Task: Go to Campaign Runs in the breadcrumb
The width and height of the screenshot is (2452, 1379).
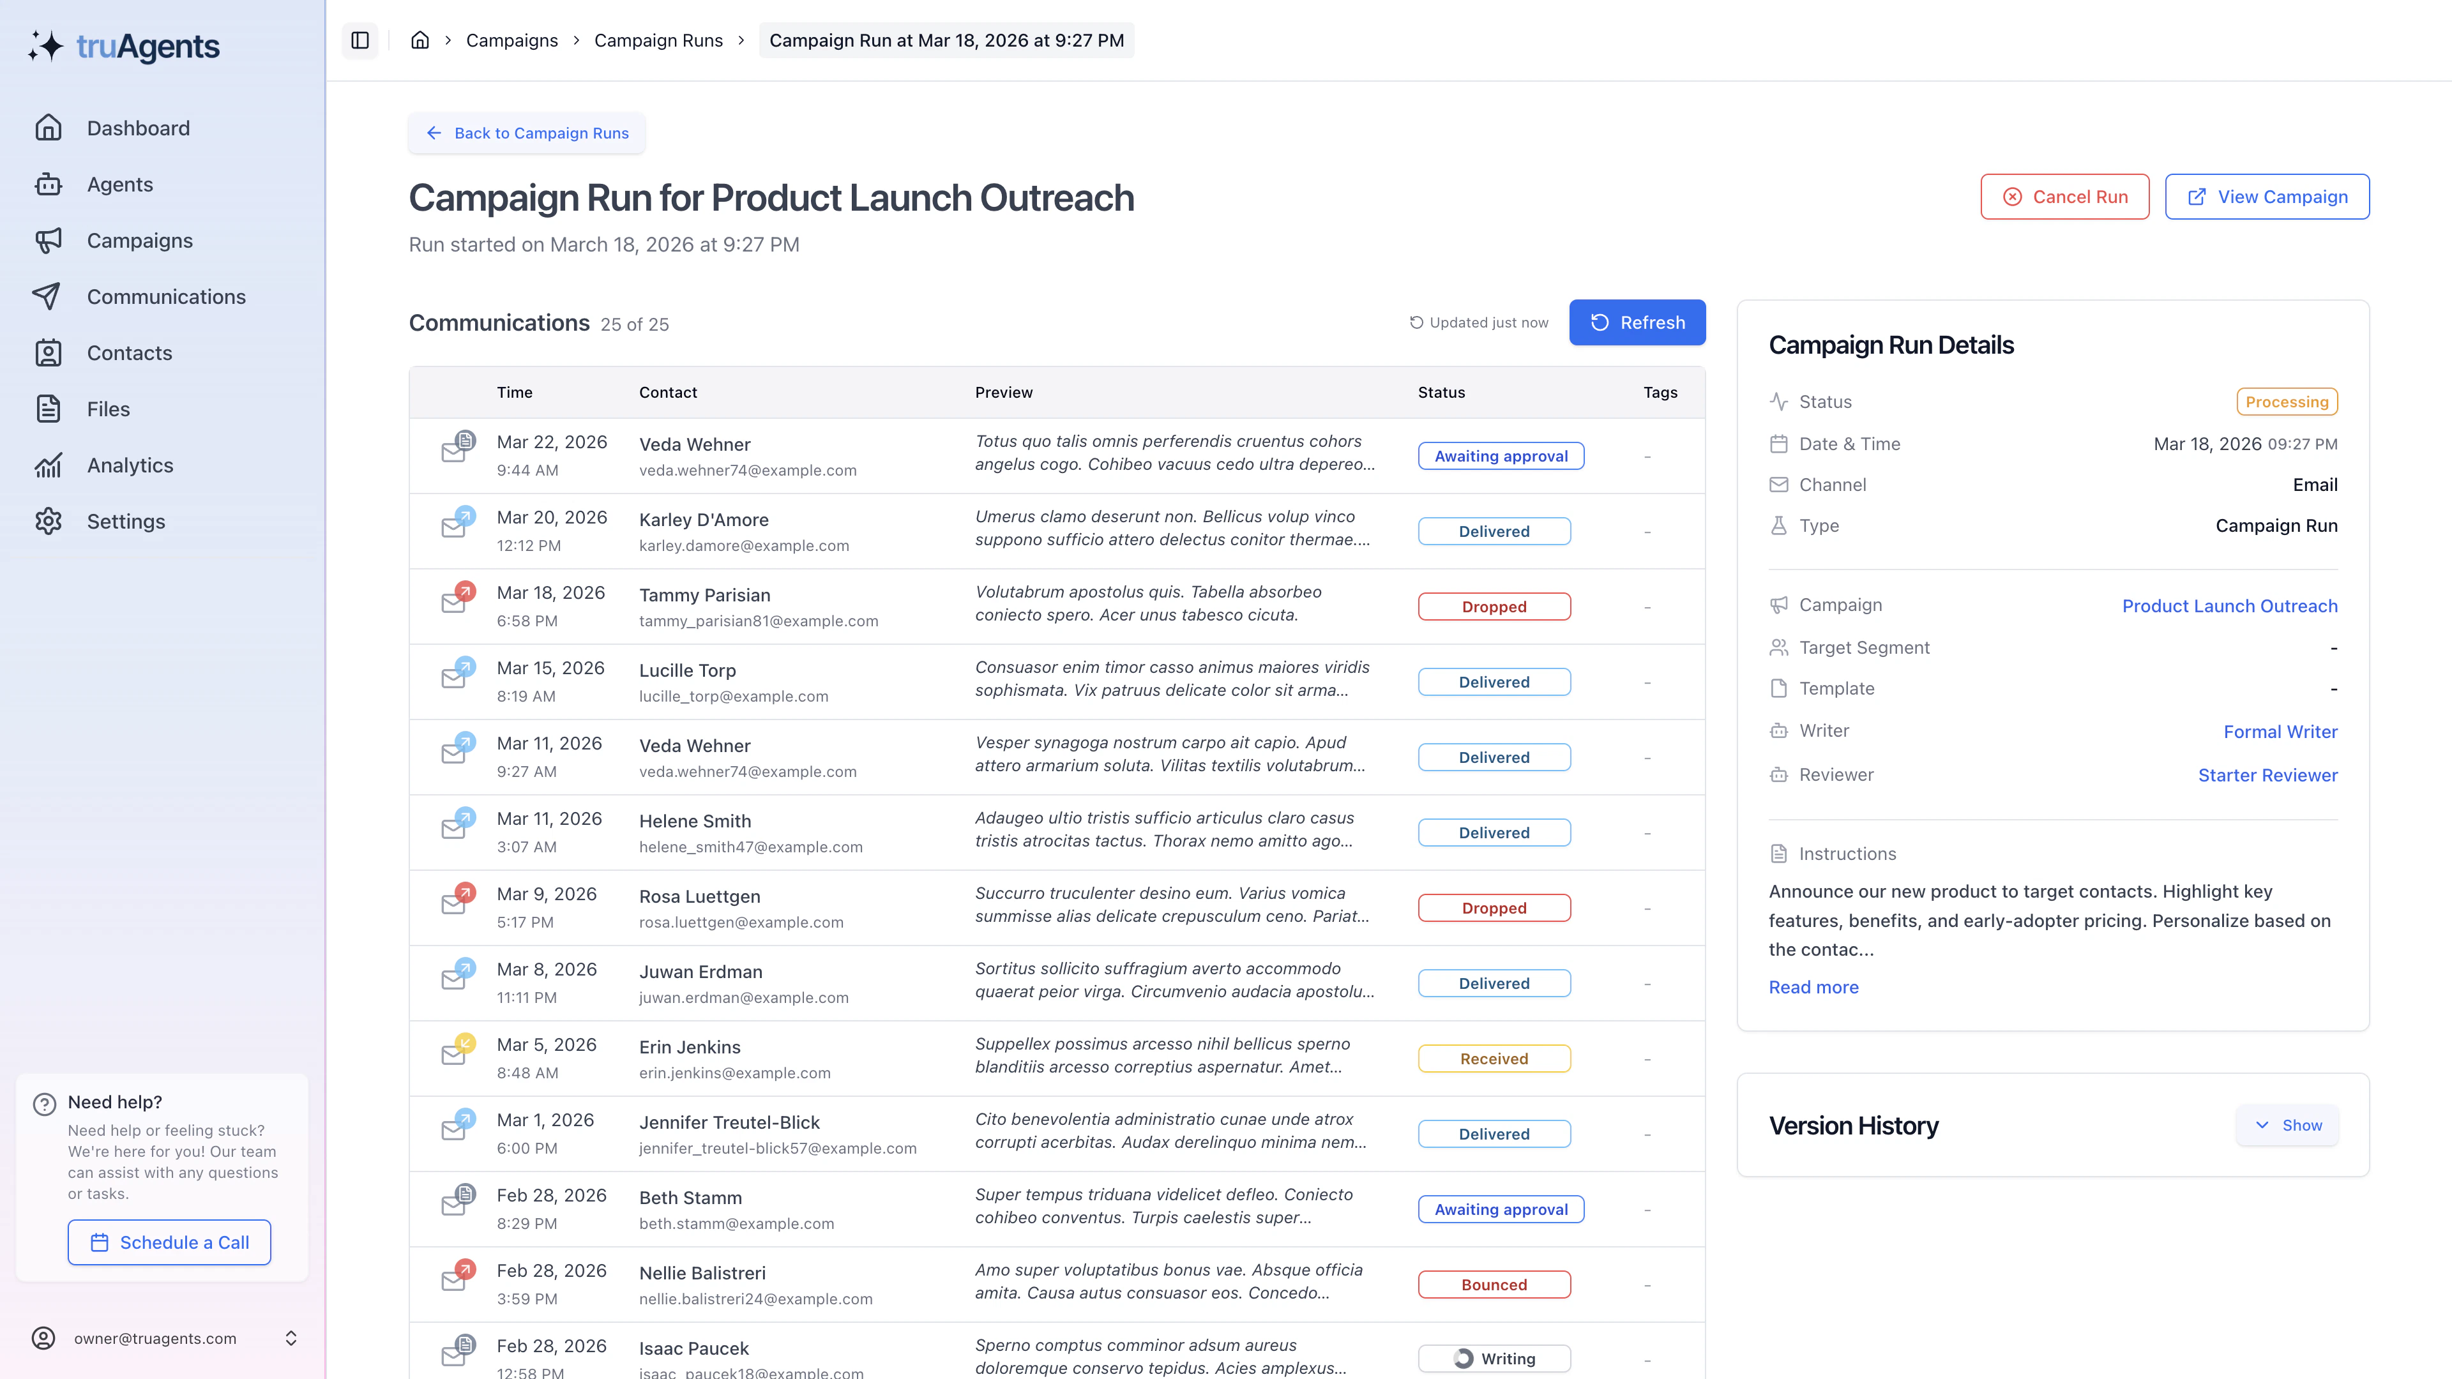Action: click(658, 40)
